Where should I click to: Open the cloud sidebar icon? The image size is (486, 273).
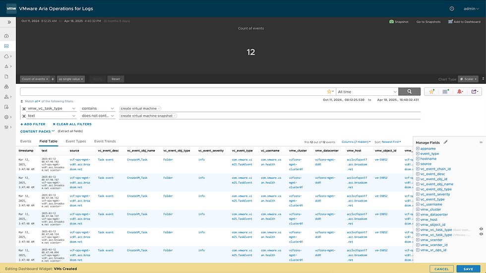[6, 56]
